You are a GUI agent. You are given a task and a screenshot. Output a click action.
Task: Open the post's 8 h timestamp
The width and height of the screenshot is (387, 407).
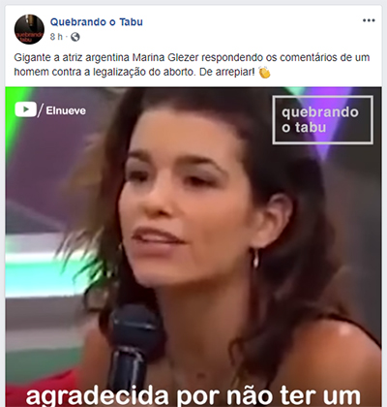[56, 37]
